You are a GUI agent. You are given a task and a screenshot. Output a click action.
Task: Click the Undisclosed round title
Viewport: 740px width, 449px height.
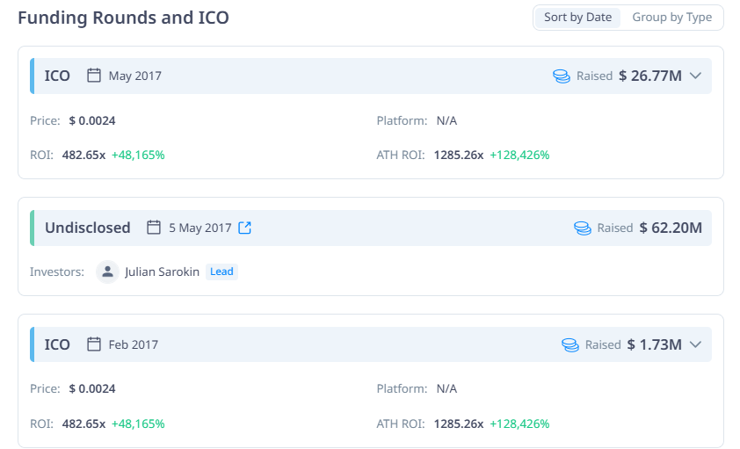coord(87,228)
